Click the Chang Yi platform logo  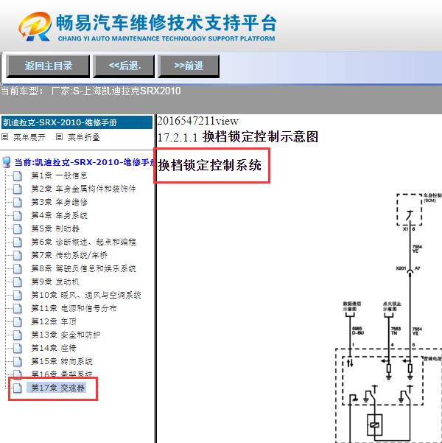(x=35, y=27)
